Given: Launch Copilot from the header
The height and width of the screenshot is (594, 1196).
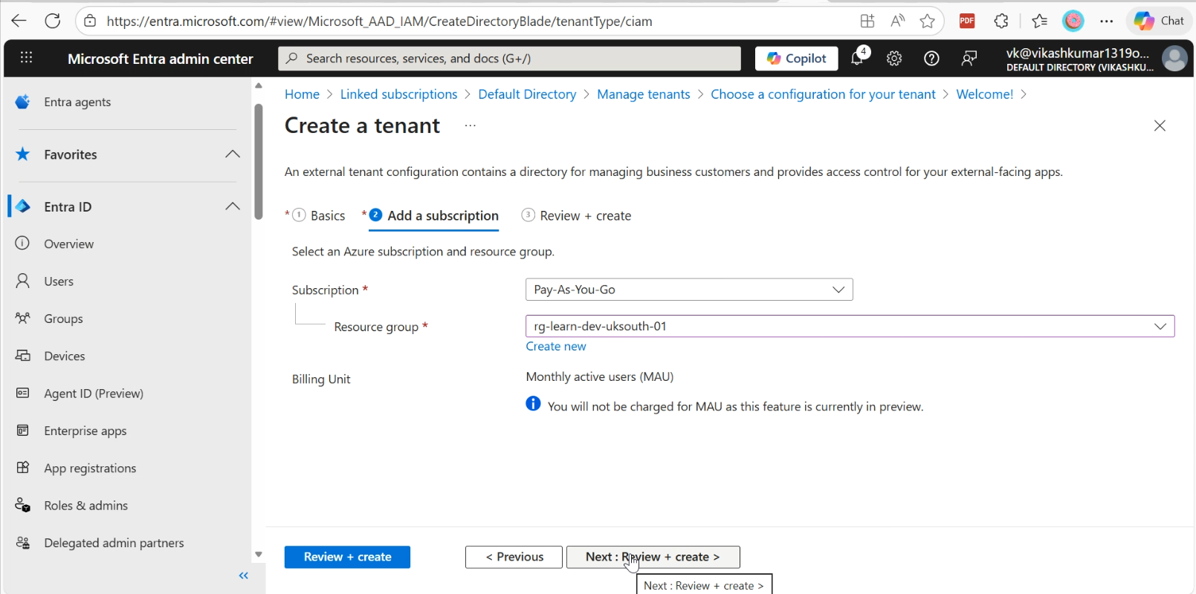Looking at the screenshot, I should coord(796,59).
